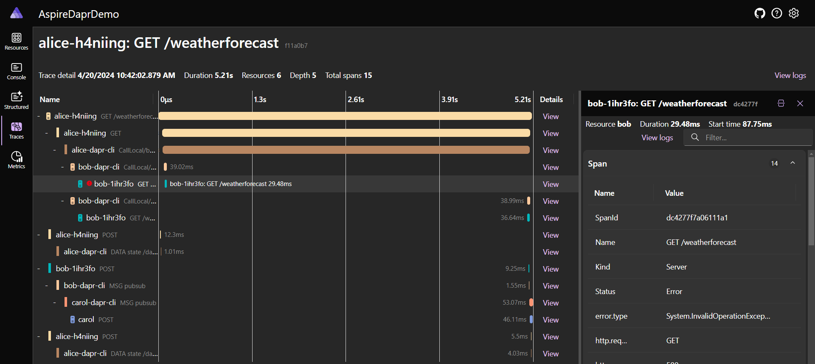
Task: Collapse the alice-h4niing GET child row
Action: (x=47, y=133)
